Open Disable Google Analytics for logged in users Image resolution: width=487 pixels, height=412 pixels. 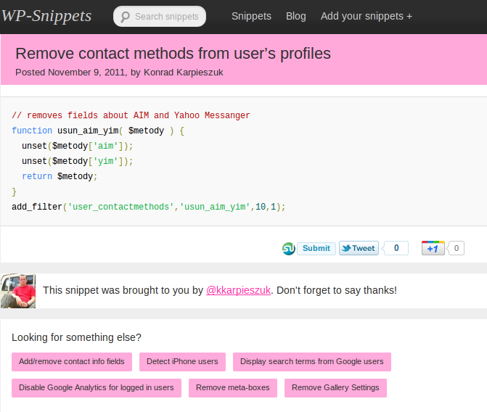point(97,387)
